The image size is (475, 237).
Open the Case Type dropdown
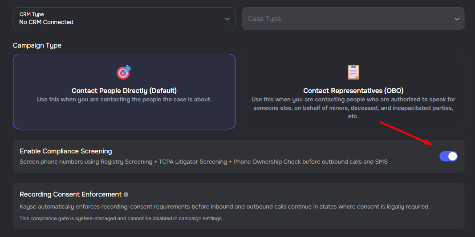click(353, 19)
